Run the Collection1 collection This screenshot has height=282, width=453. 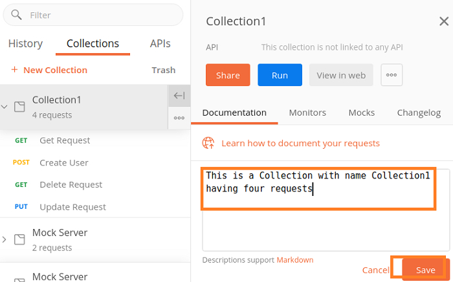click(280, 75)
